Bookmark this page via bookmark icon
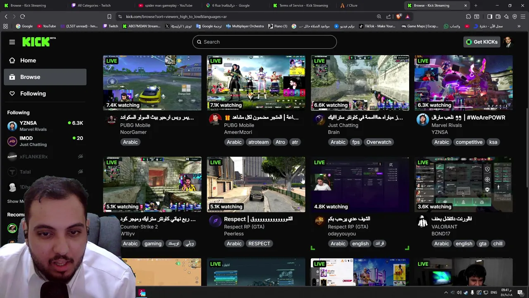Image resolution: width=529 pixels, height=298 pixels. pos(109,17)
